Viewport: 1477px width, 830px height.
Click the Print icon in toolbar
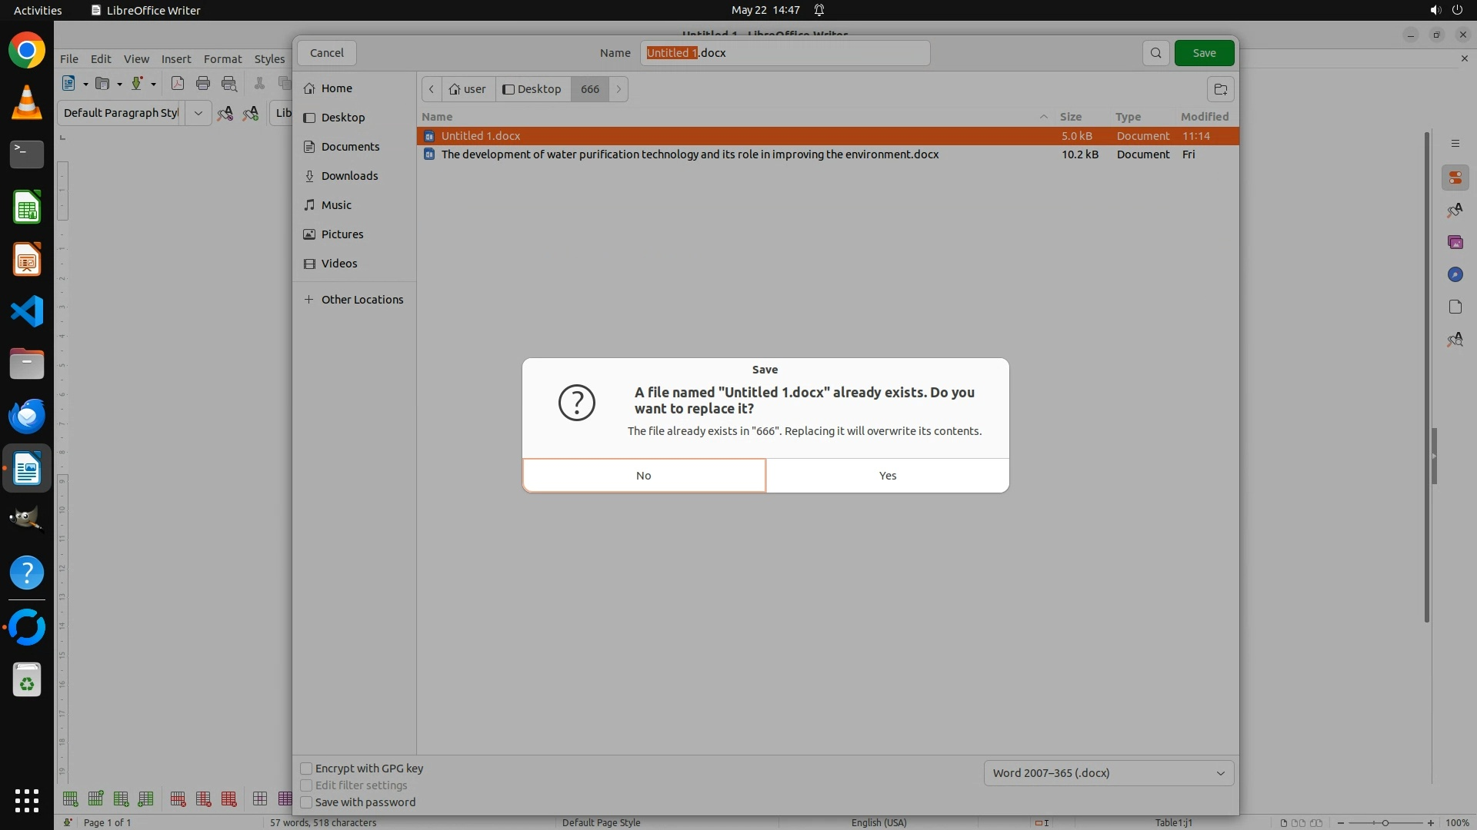(203, 84)
